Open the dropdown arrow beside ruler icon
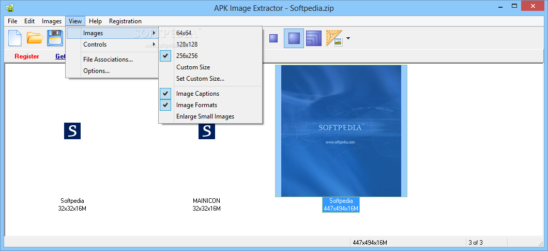Image resolution: width=548 pixels, height=251 pixels. pos(348,38)
